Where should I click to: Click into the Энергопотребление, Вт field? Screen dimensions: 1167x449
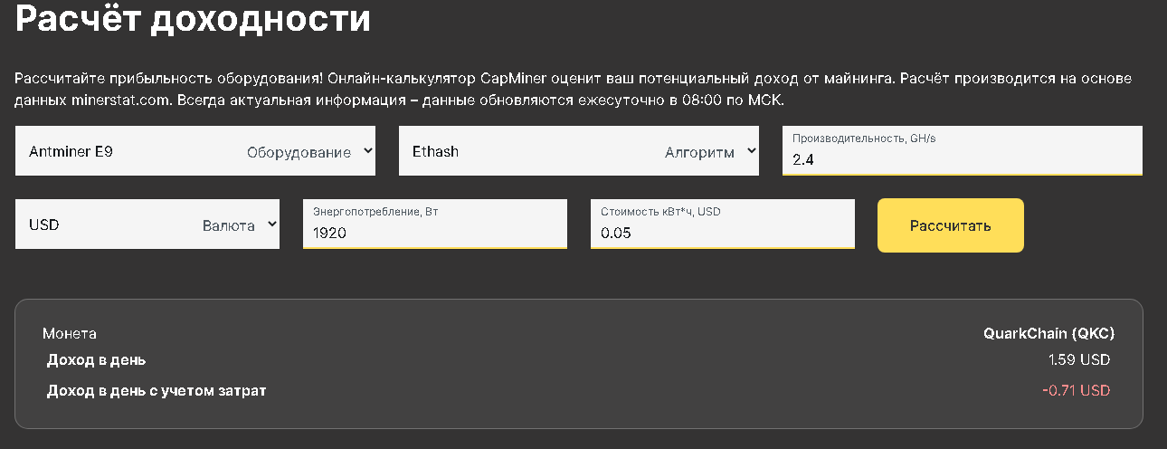(434, 233)
